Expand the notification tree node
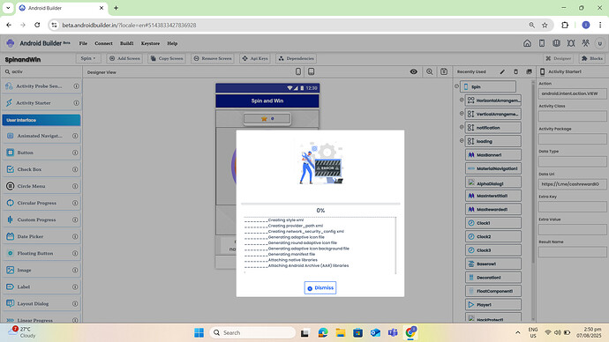Image resolution: width=609 pixels, height=342 pixels. (x=462, y=127)
